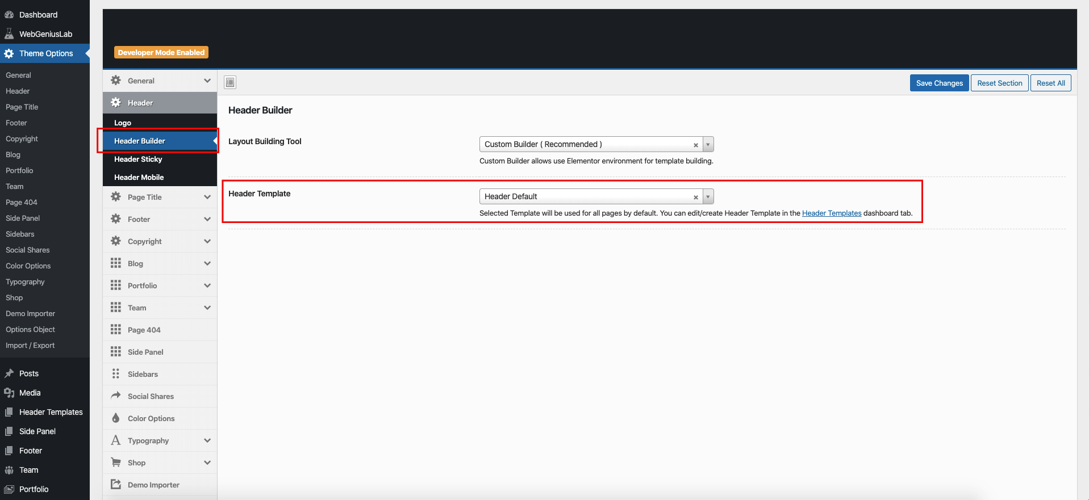Click the Reset All button
Screen dimensions: 1089x500
point(1050,83)
